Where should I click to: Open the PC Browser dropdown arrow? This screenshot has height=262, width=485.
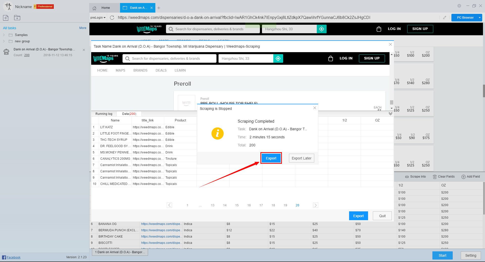click(x=479, y=18)
